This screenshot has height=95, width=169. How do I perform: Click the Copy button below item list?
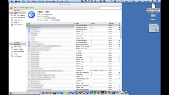pyautogui.click(x=36, y=93)
